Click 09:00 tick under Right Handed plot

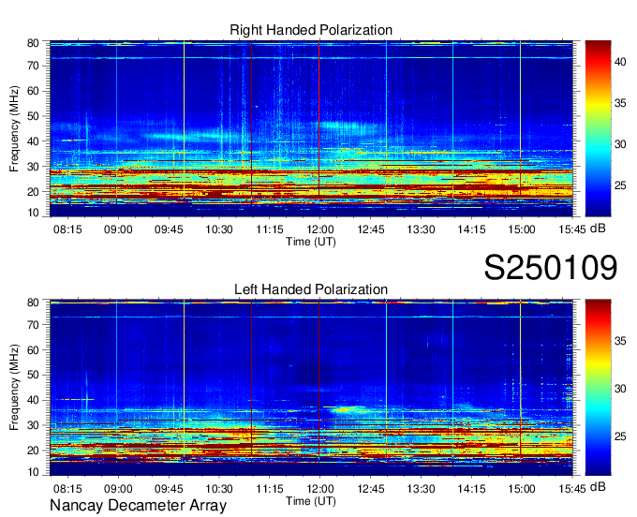(x=118, y=229)
